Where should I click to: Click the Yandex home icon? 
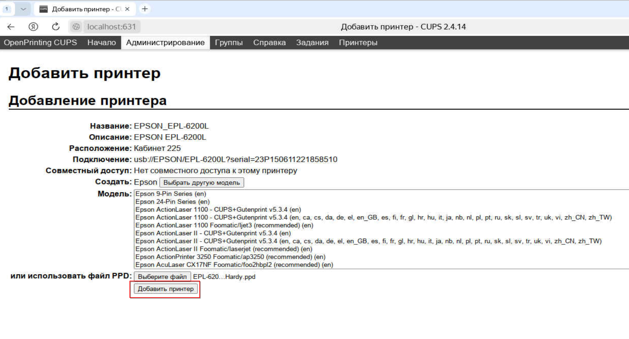[x=33, y=27]
